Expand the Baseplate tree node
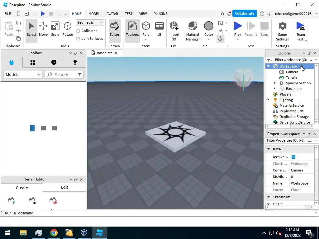The width and height of the screenshot is (319, 239). pyautogui.click(x=274, y=89)
